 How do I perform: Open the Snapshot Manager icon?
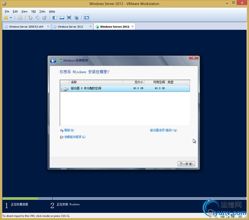[44, 18]
